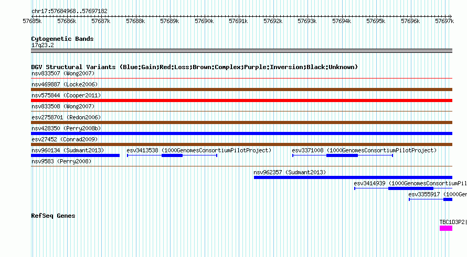Select the thin red nsv833507 variant line
This screenshot has height=257, width=467.
coord(241,79)
